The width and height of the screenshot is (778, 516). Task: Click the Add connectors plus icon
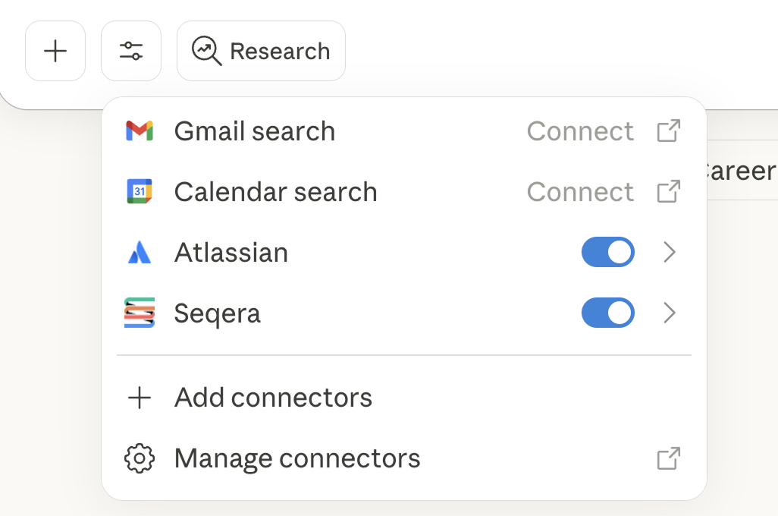(x=140, y=398)
